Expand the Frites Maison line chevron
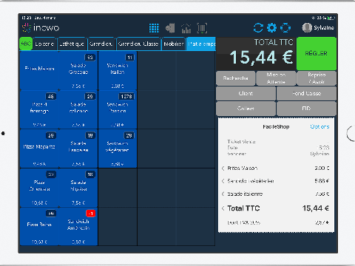 point(223,168)
